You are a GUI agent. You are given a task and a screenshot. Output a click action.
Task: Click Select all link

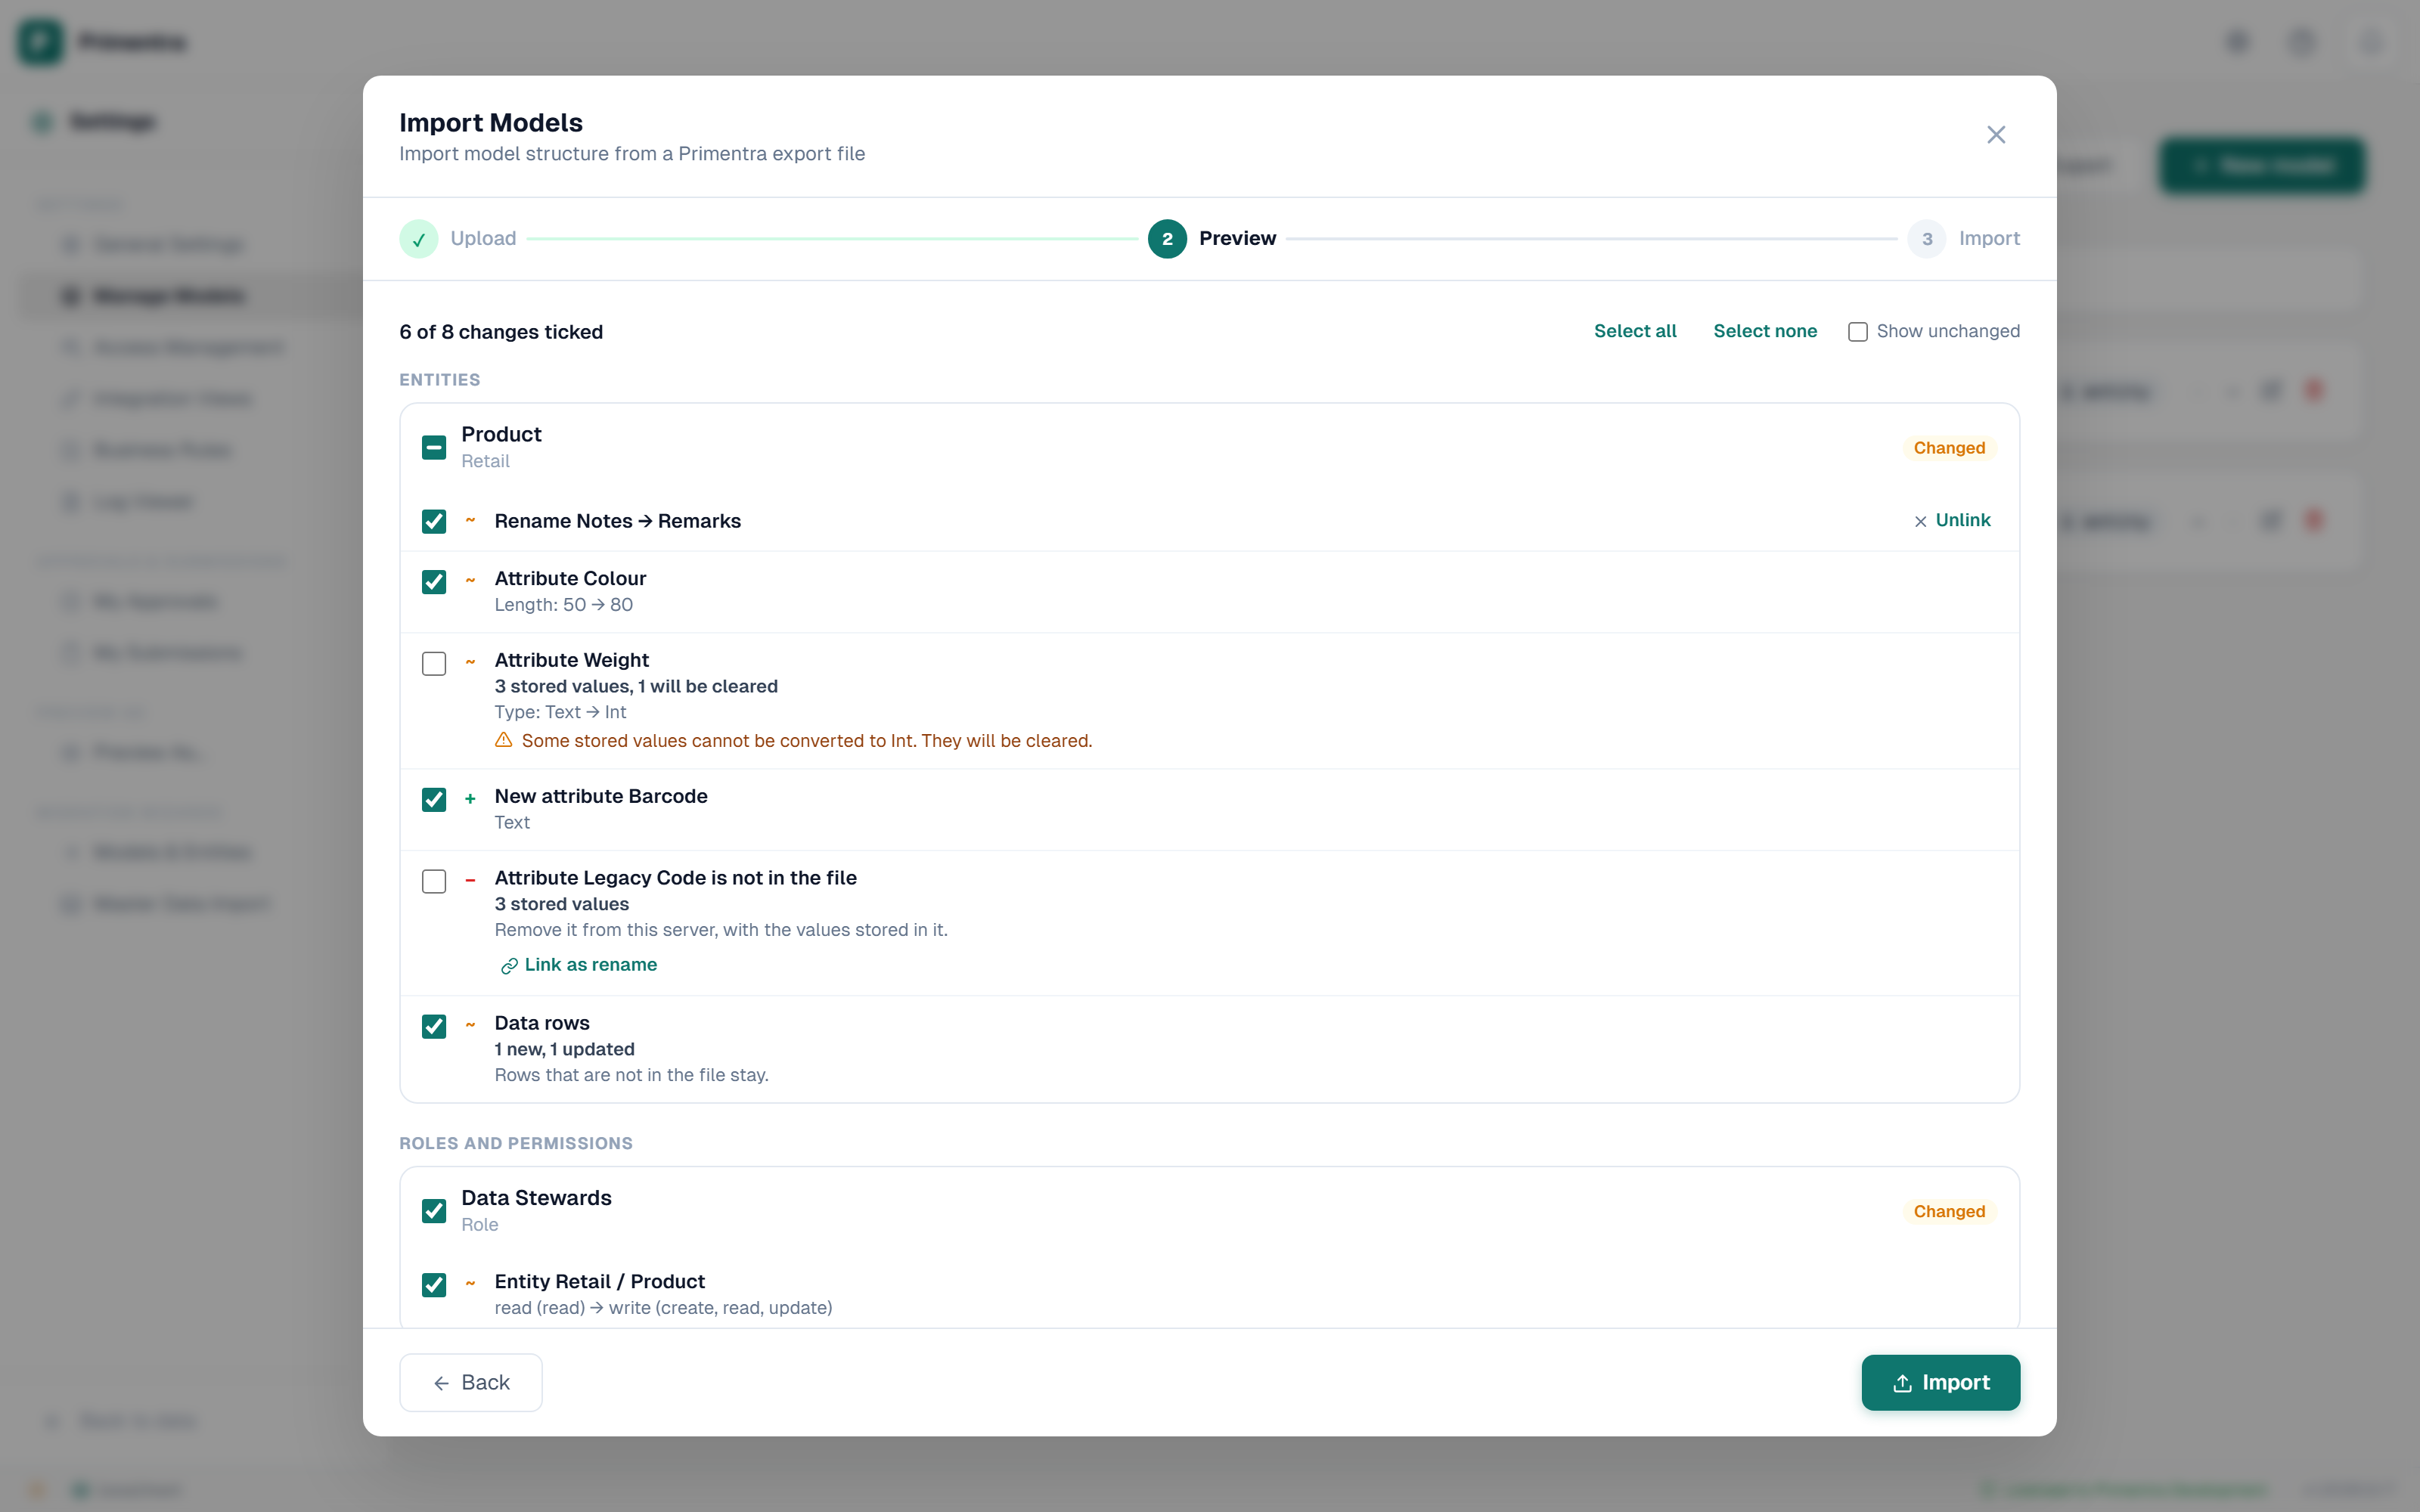(x=1635, y=331)
